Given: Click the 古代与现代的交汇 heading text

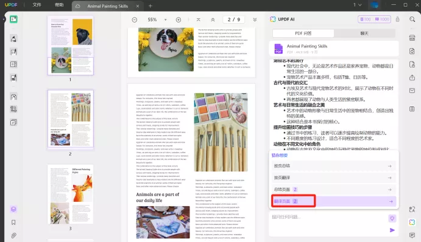Looking at the screenshot, I should pos(291,83).
